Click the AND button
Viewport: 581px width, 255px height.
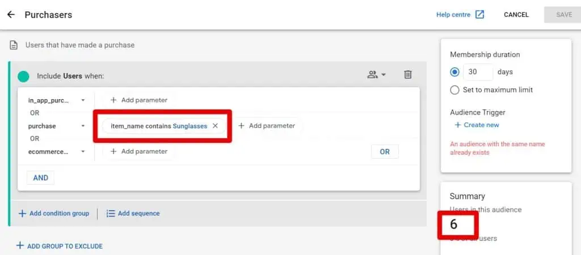pos(40,177)
